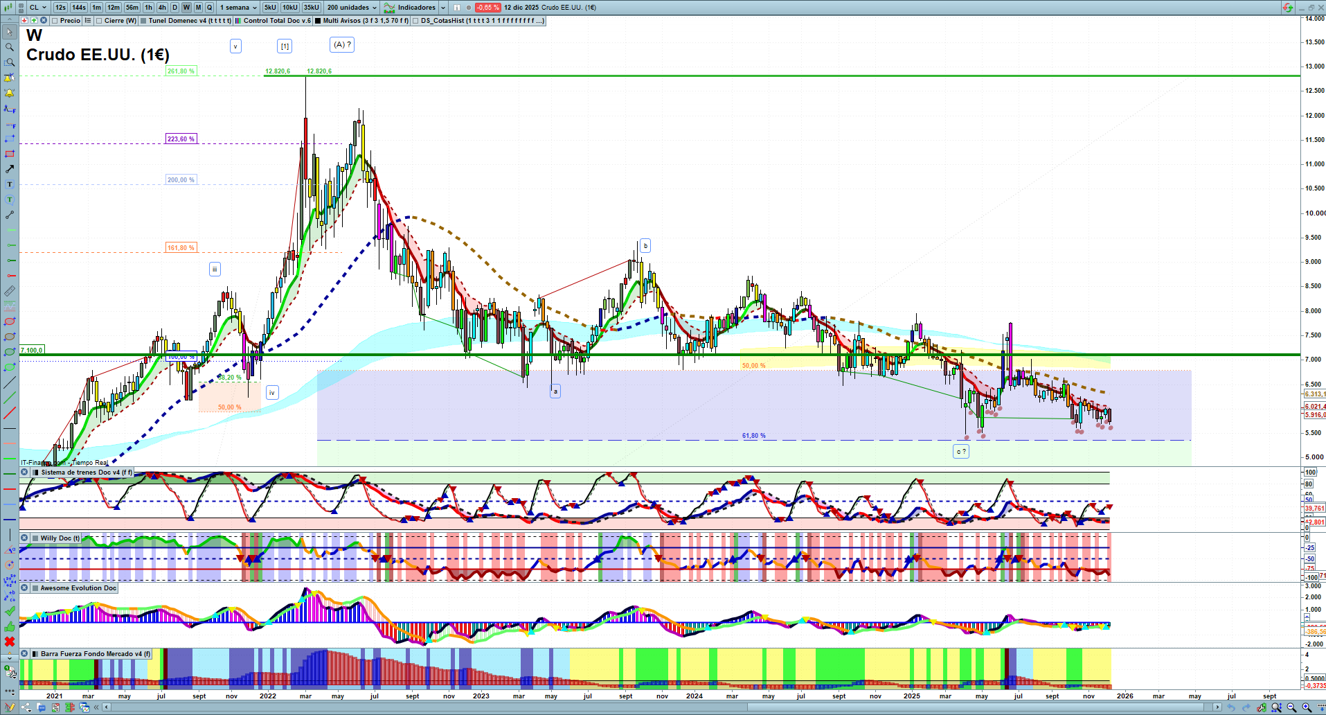1326x715 pixels.
Task: Click the Tunel Domenec v4 color swatch
Action: tap(143, 21)
